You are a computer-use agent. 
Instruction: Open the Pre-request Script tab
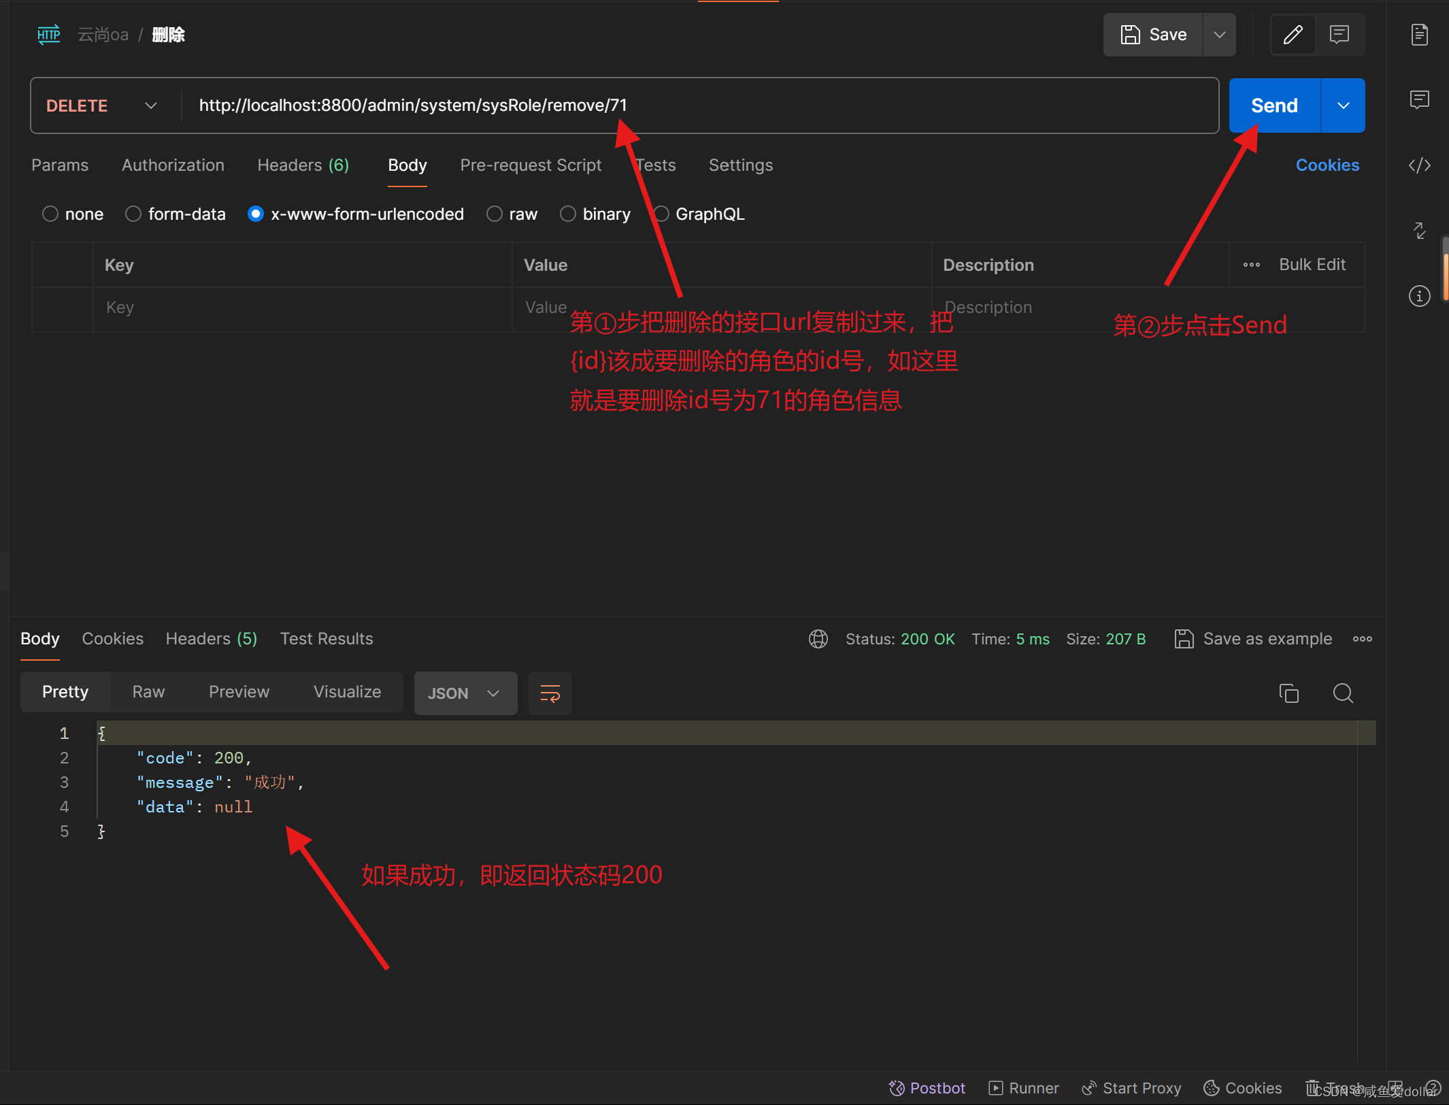[x=531, y=165]
